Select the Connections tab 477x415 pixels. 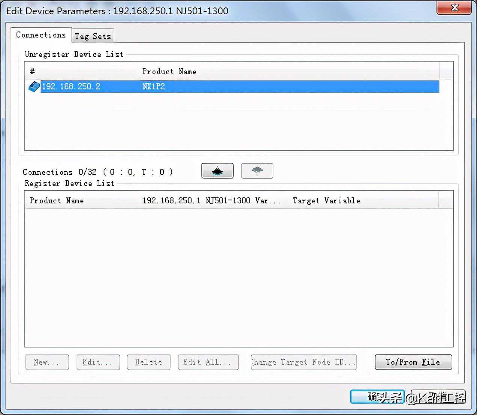pos(41,35)
